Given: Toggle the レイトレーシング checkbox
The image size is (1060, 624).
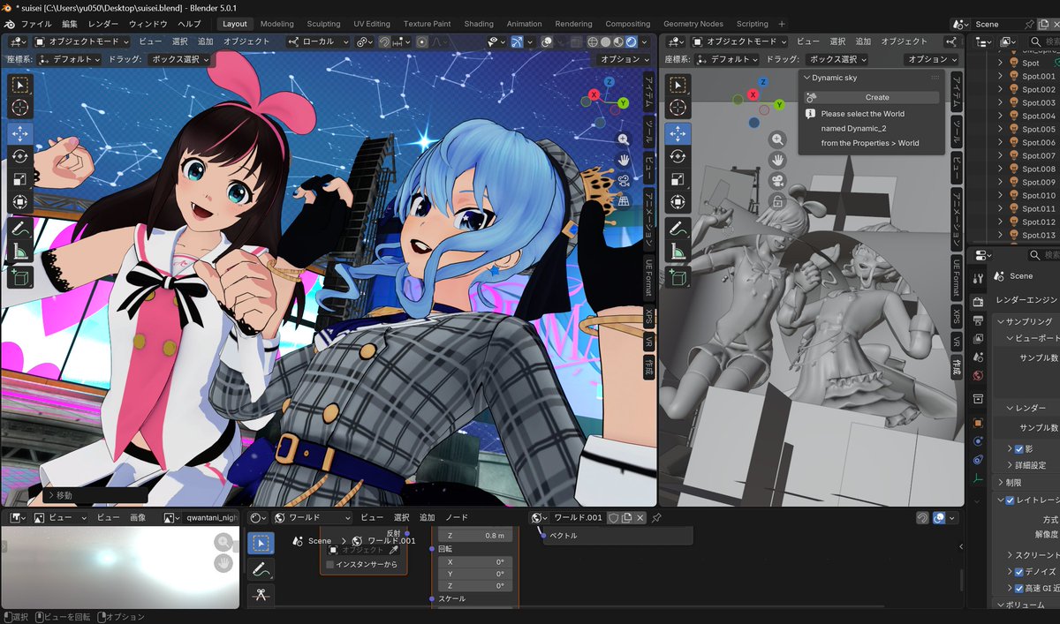Looking at the screenshot, I should [x=1010, y=500].
